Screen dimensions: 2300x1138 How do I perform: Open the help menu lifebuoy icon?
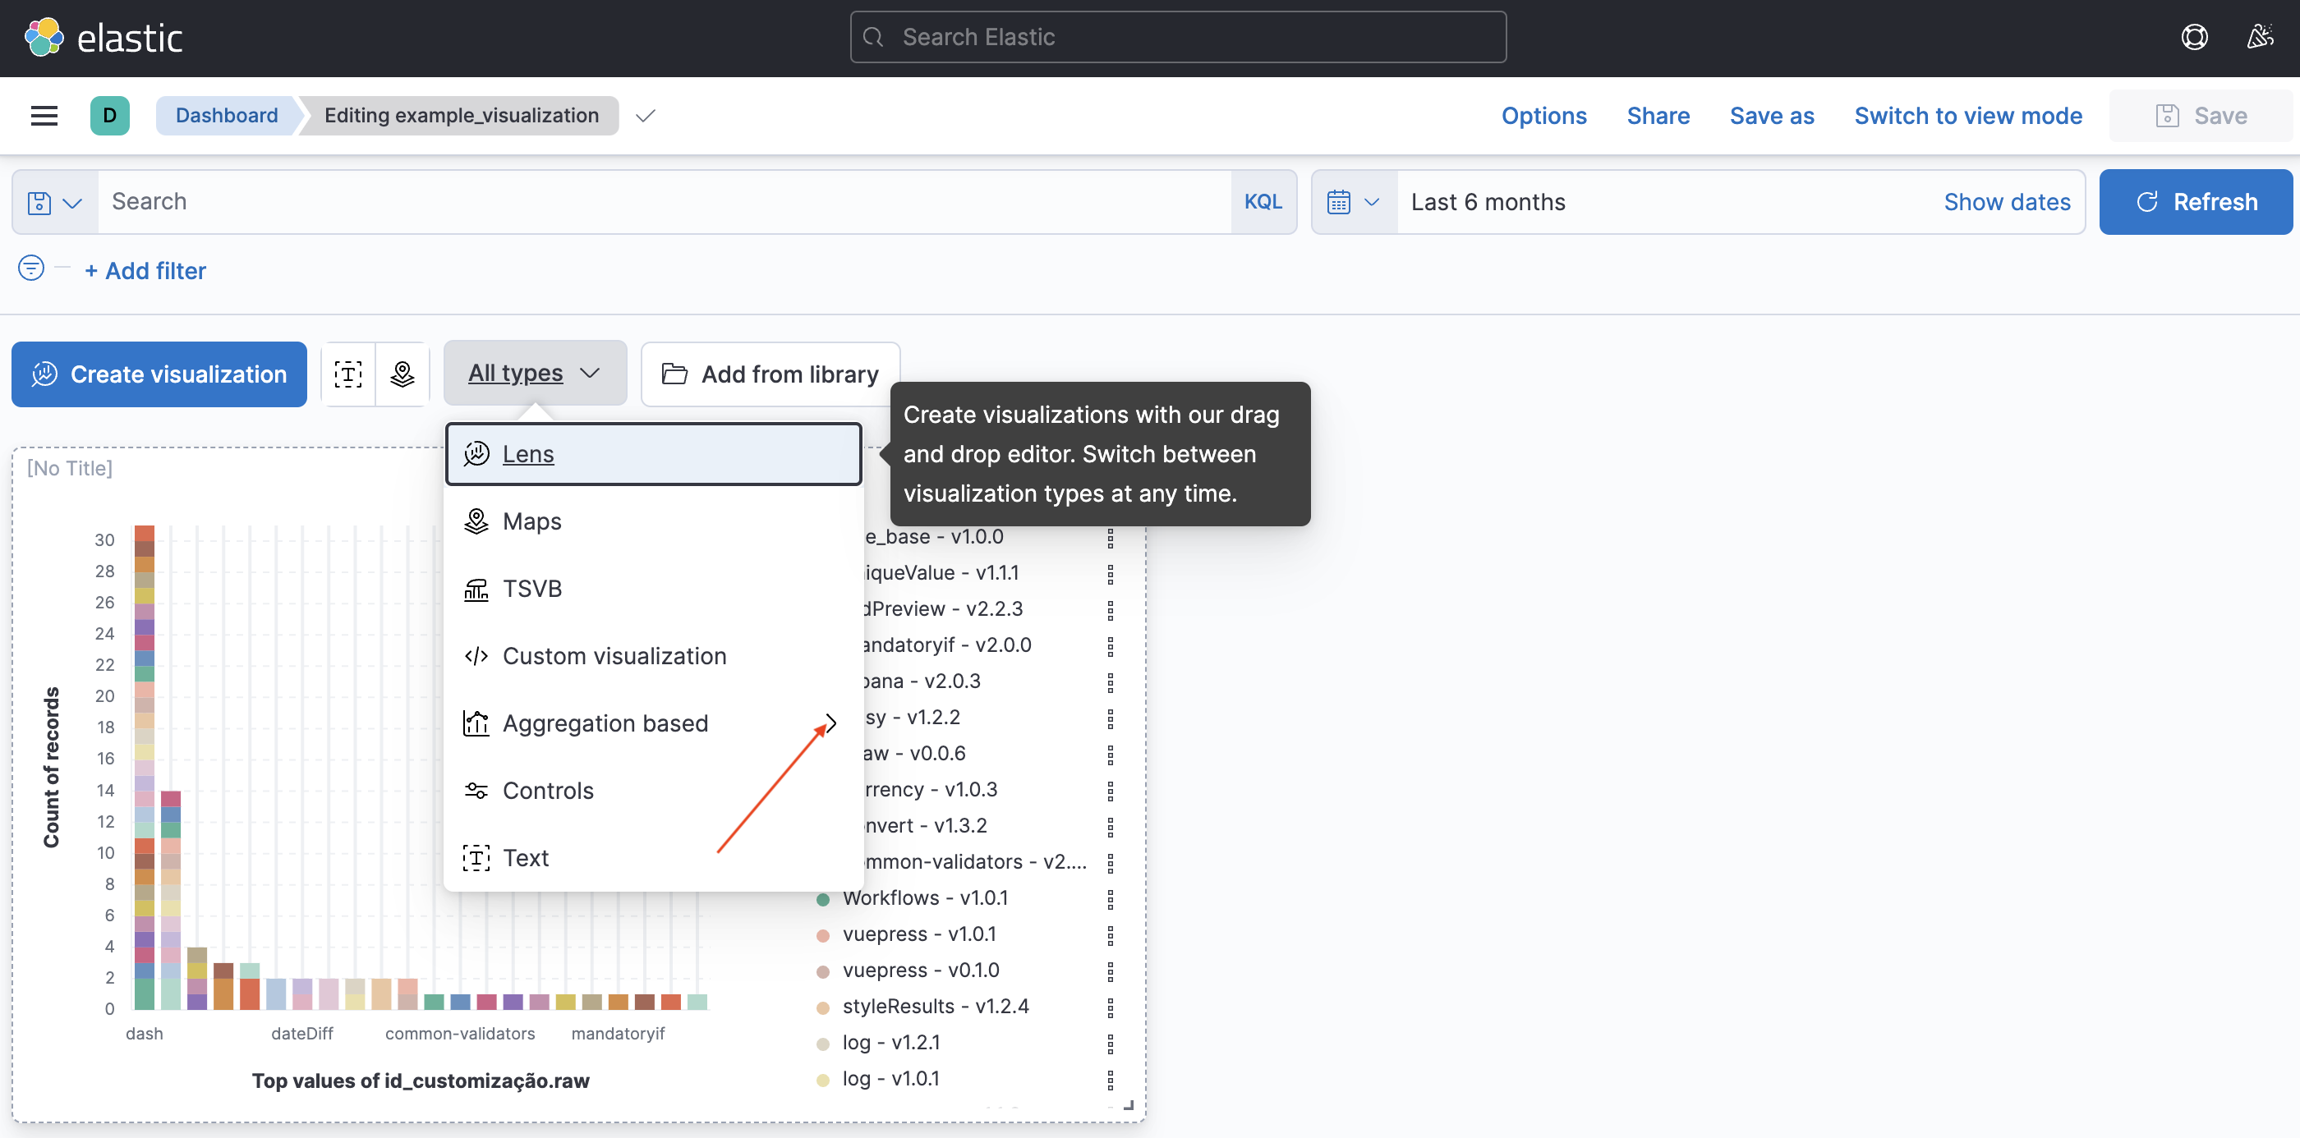pos(2194,38)
